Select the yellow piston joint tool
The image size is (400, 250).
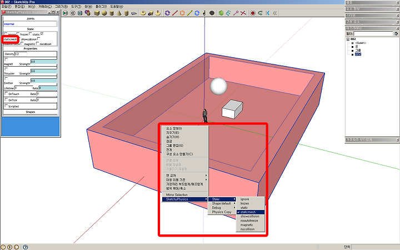tap(189, 13)
